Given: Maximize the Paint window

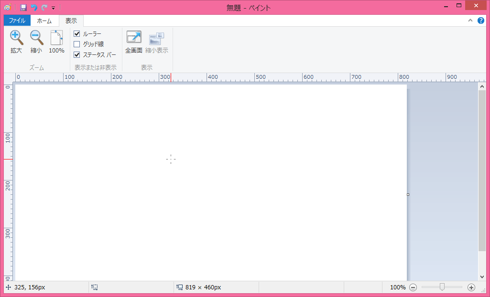Looking at the screenshot, I should click(x=459, y=5).
